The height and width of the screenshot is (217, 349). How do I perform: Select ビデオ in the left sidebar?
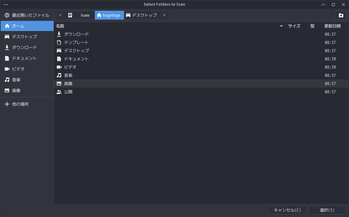[x=18, y=69]
